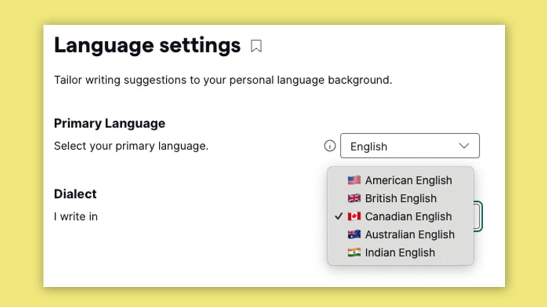Image resolution: width=547 pixels, height=307 pixels.
Task: Open the Primary Language English dropdown
Action: click(409, 146)
